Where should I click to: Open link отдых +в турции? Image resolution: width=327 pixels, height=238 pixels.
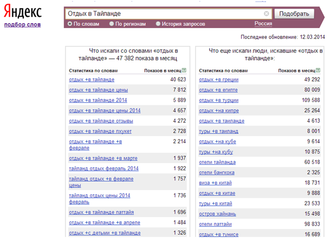pos(219,101)
